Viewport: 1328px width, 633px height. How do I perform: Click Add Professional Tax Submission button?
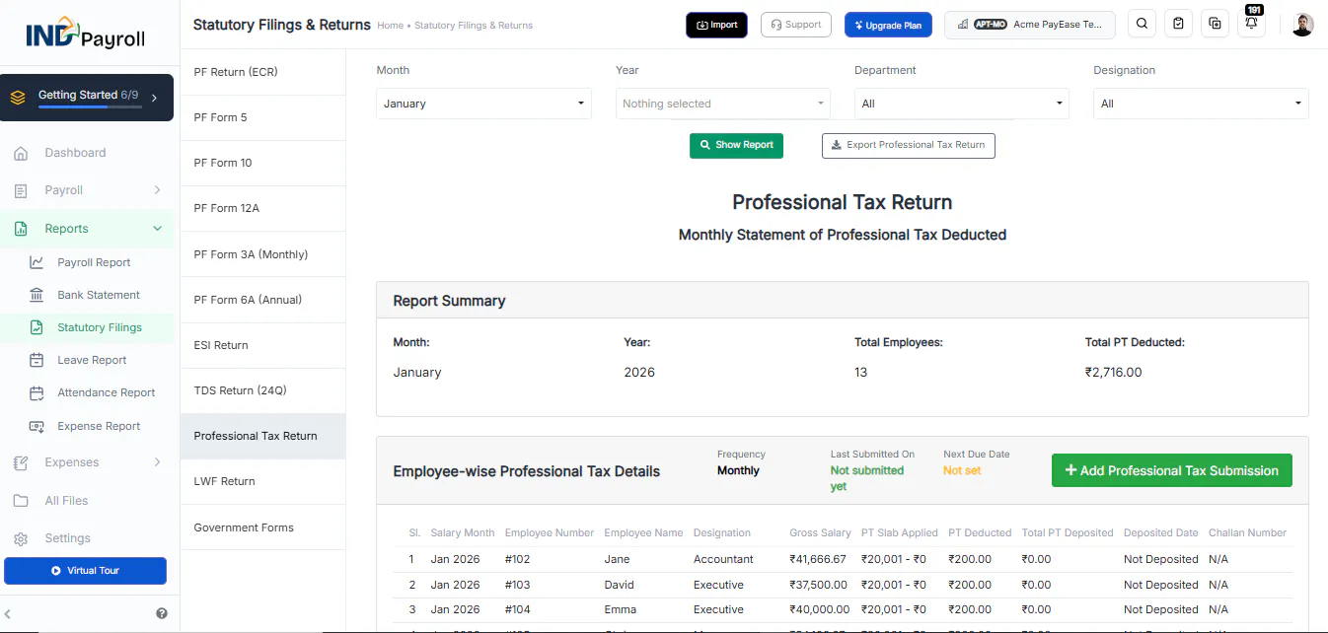click(1171, 470)
